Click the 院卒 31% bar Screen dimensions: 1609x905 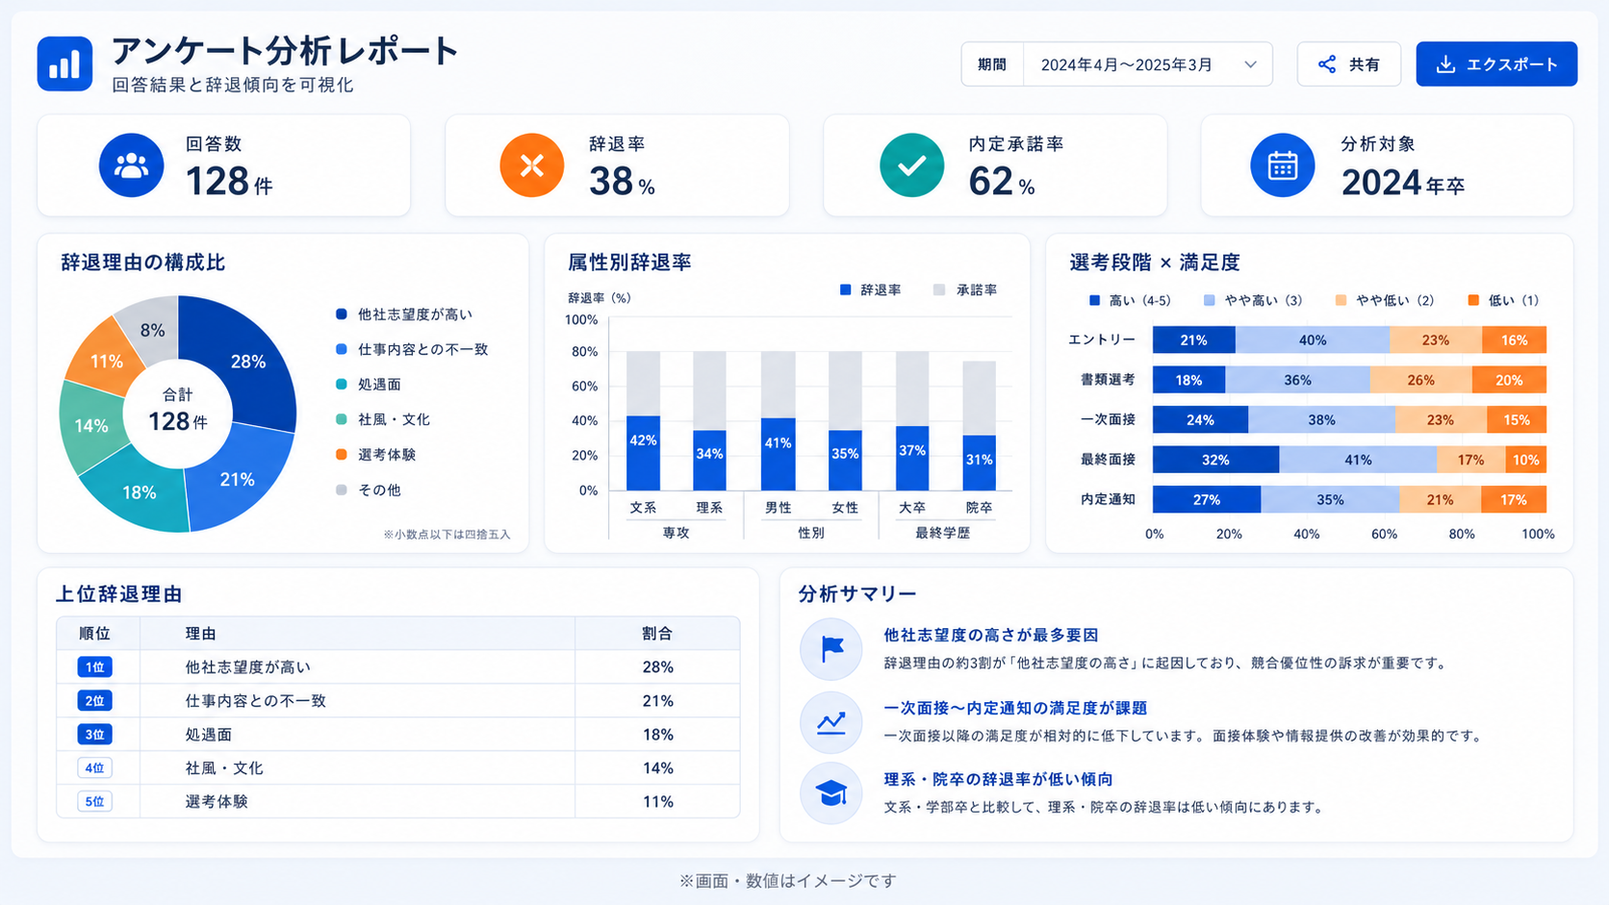coord(979,463)
